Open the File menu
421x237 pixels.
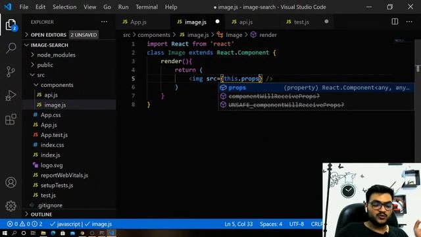click(24, 7)
